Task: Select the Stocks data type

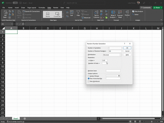Action: (x=48, y=15)
